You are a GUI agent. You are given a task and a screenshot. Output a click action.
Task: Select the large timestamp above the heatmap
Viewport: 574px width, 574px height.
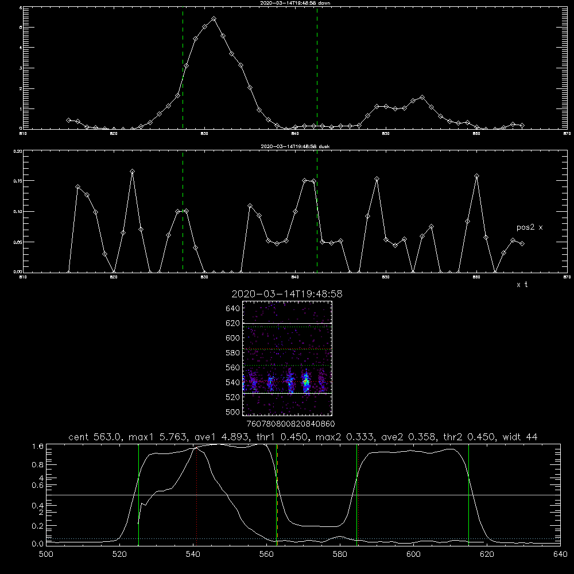(287, 294)
